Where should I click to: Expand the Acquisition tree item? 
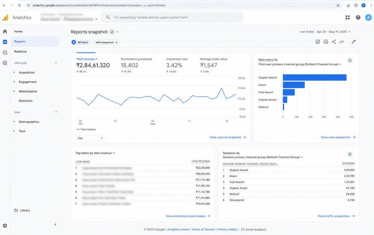(x=14, y=72)
